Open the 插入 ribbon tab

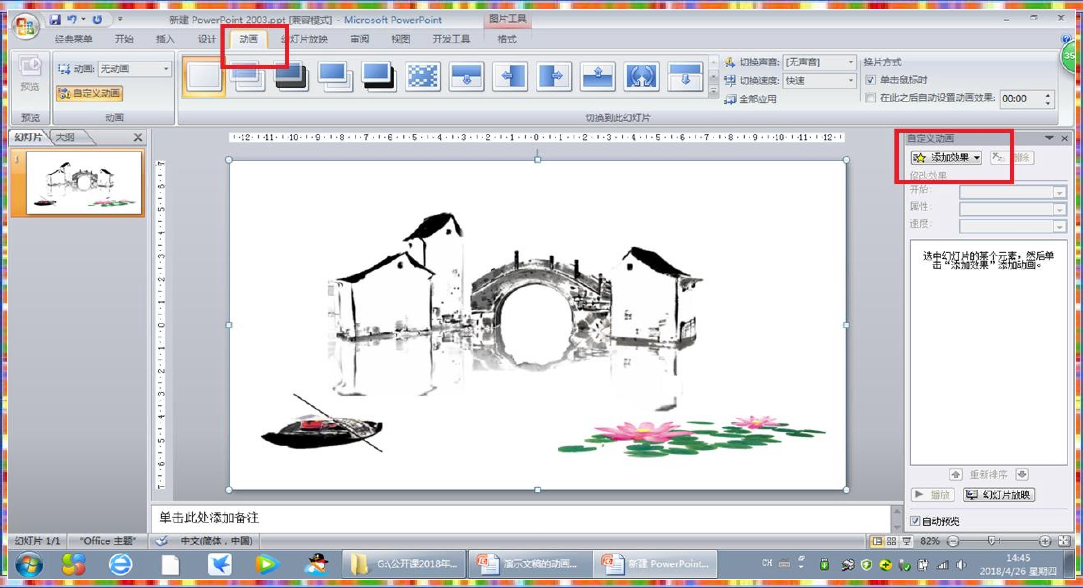(x=165, y=39)
